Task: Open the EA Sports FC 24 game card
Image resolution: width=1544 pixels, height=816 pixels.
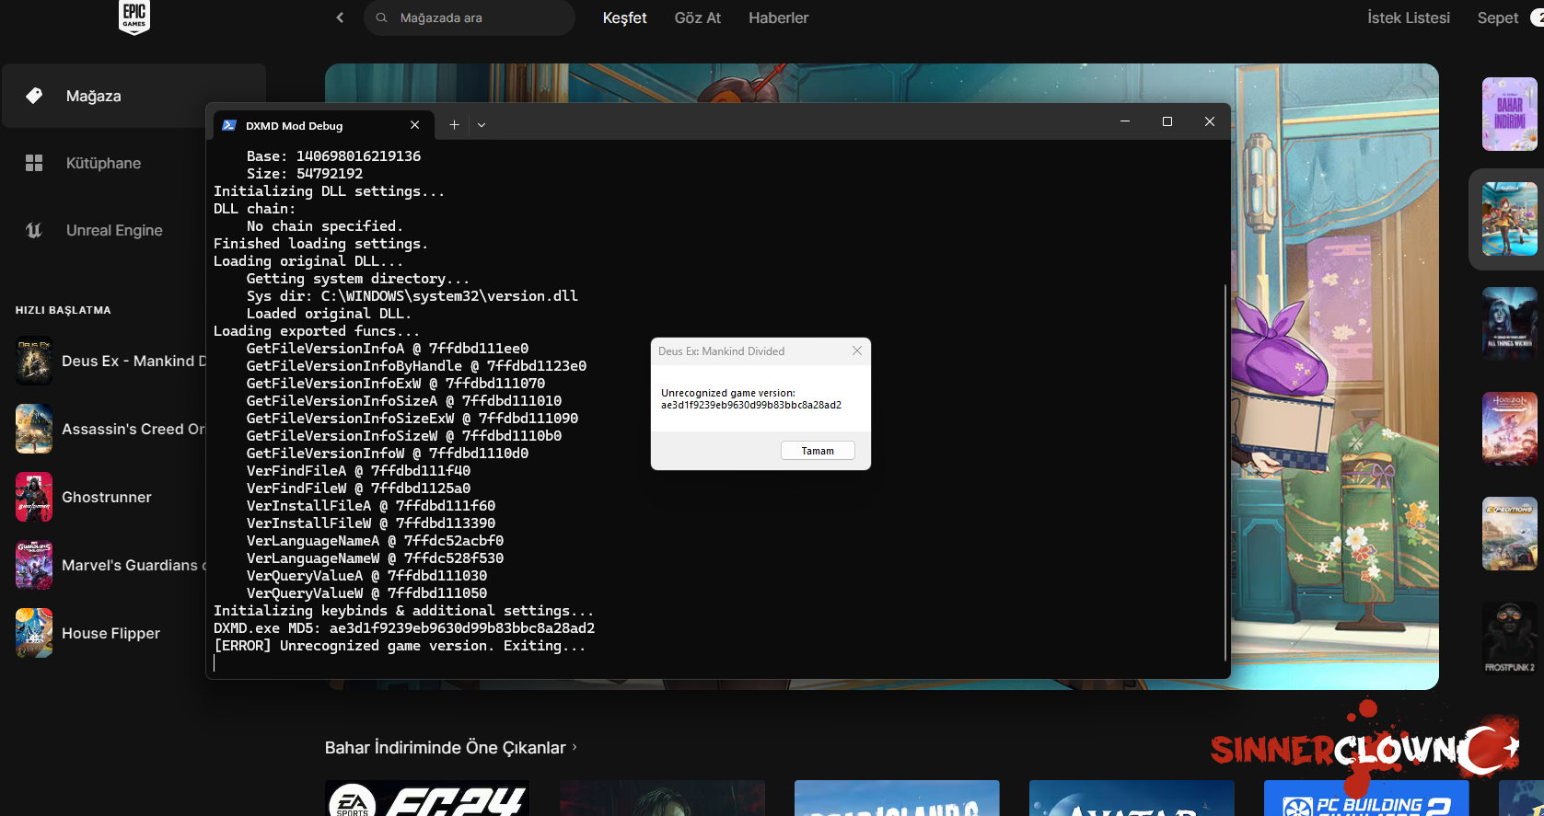Action: [427, 799]
